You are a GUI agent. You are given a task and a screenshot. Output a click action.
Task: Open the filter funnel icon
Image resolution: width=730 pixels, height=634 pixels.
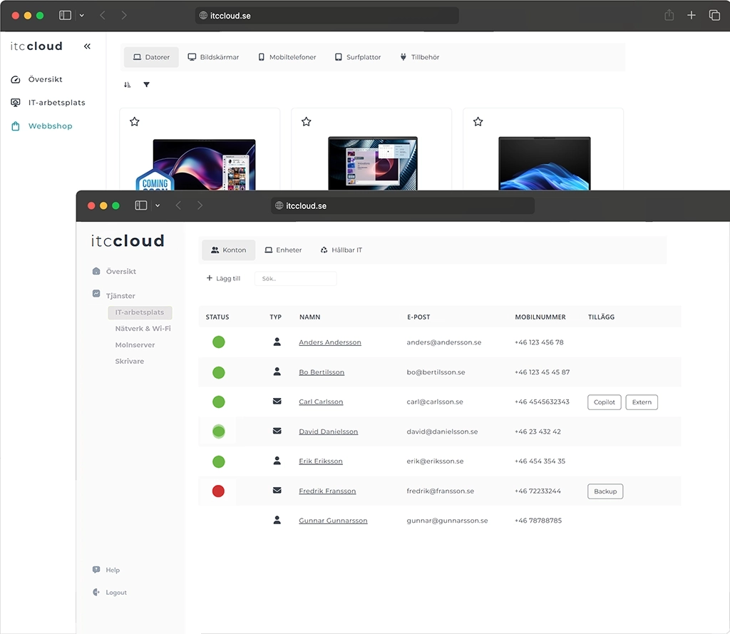point(146,85)
